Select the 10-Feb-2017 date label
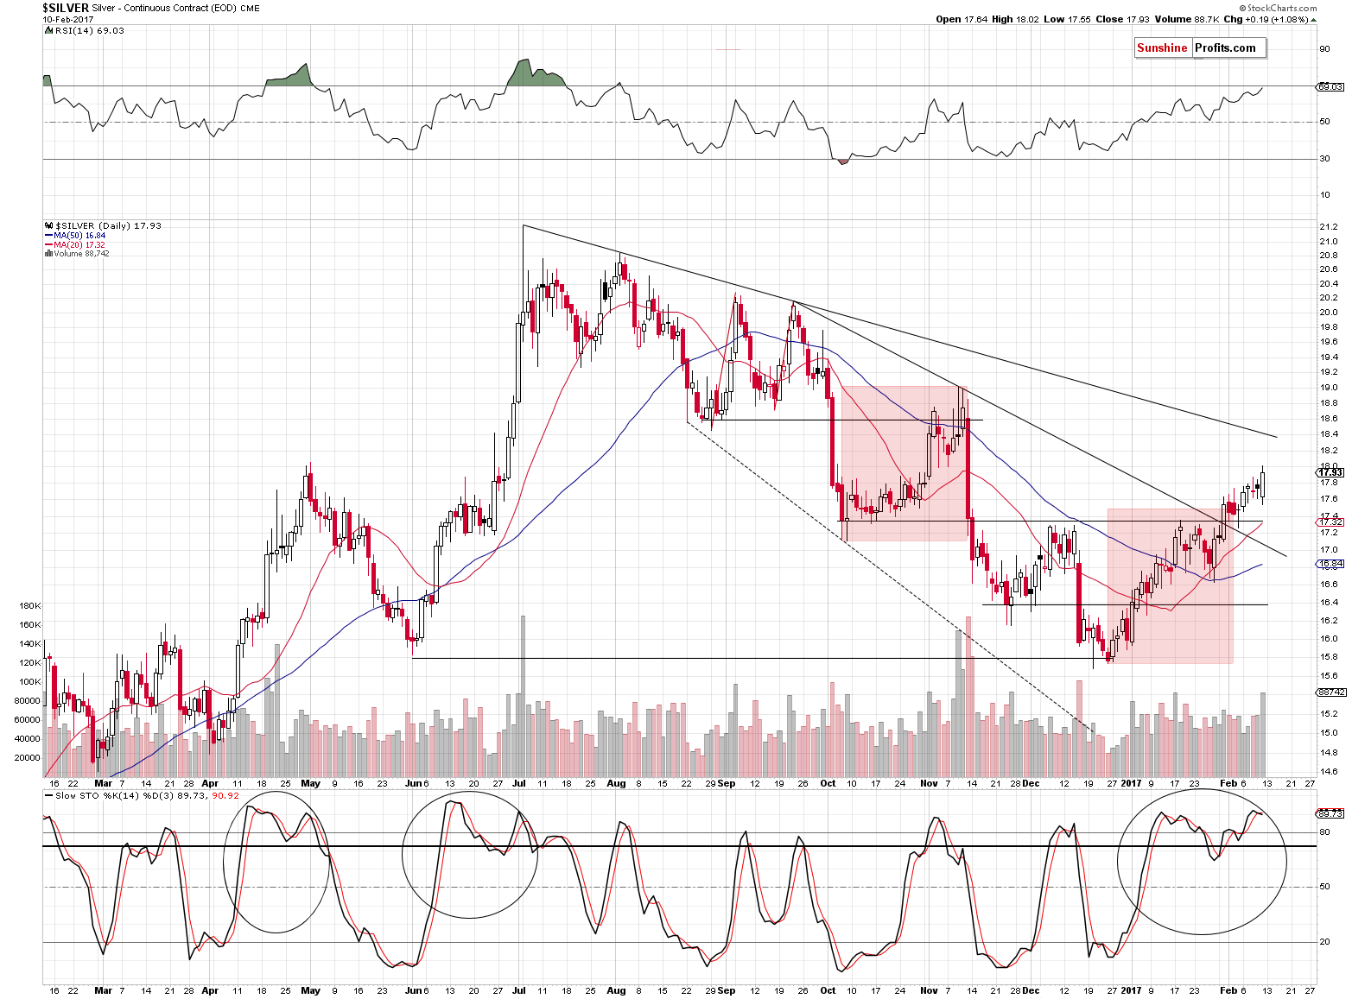 pyautogui.click(x=70, y=19)
